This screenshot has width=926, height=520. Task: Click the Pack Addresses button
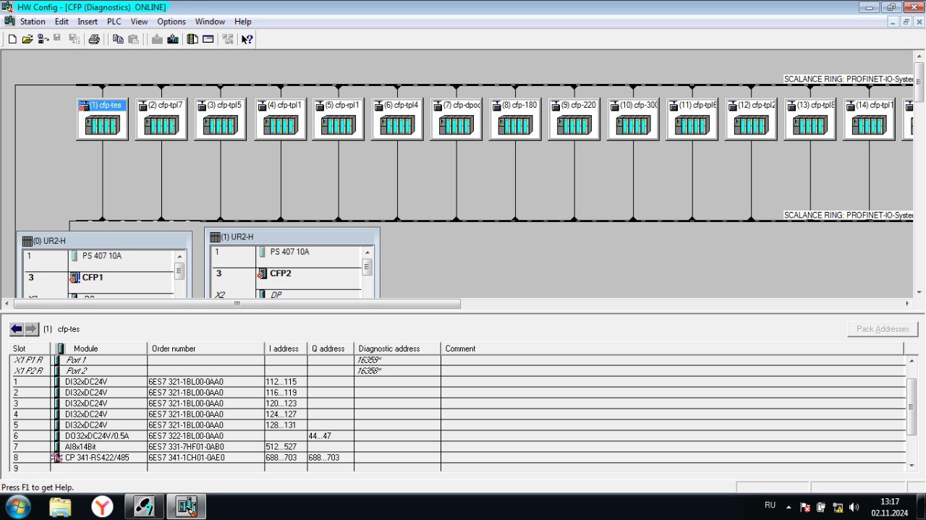click(x=883, y=329)
